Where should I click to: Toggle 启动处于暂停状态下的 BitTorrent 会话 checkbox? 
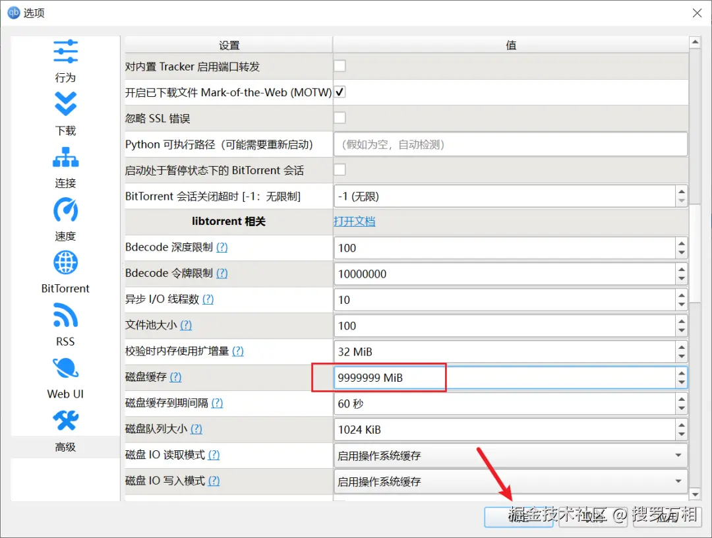340,170
